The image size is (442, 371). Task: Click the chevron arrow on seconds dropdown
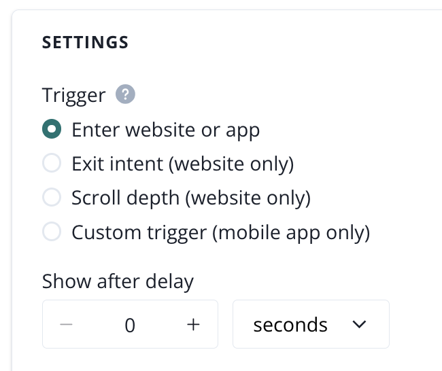360,325
